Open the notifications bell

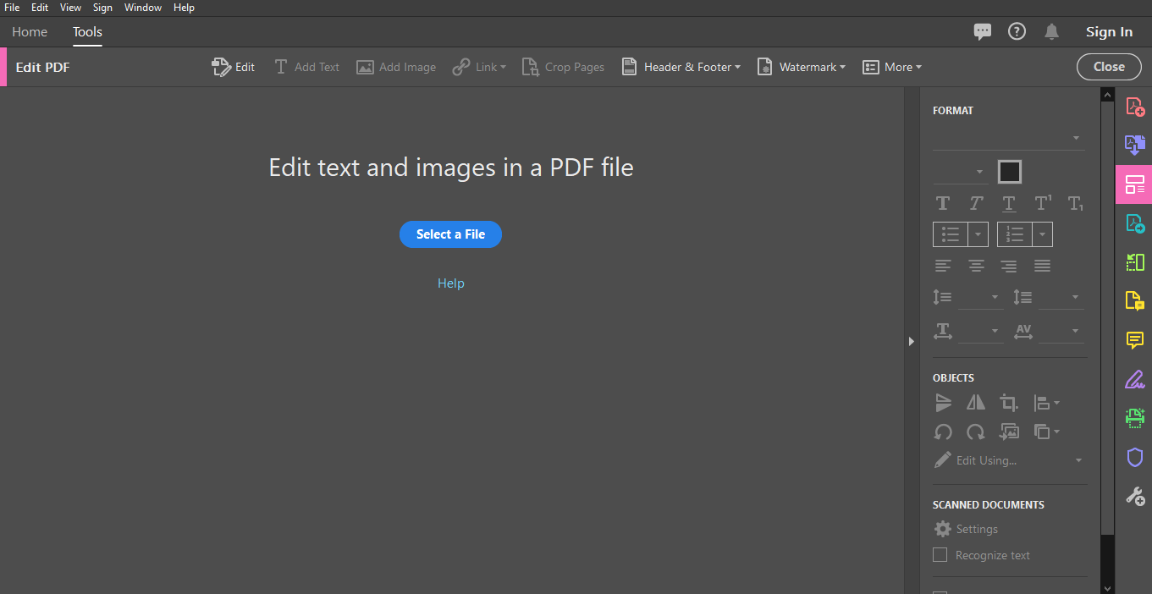coord(1051,32)
